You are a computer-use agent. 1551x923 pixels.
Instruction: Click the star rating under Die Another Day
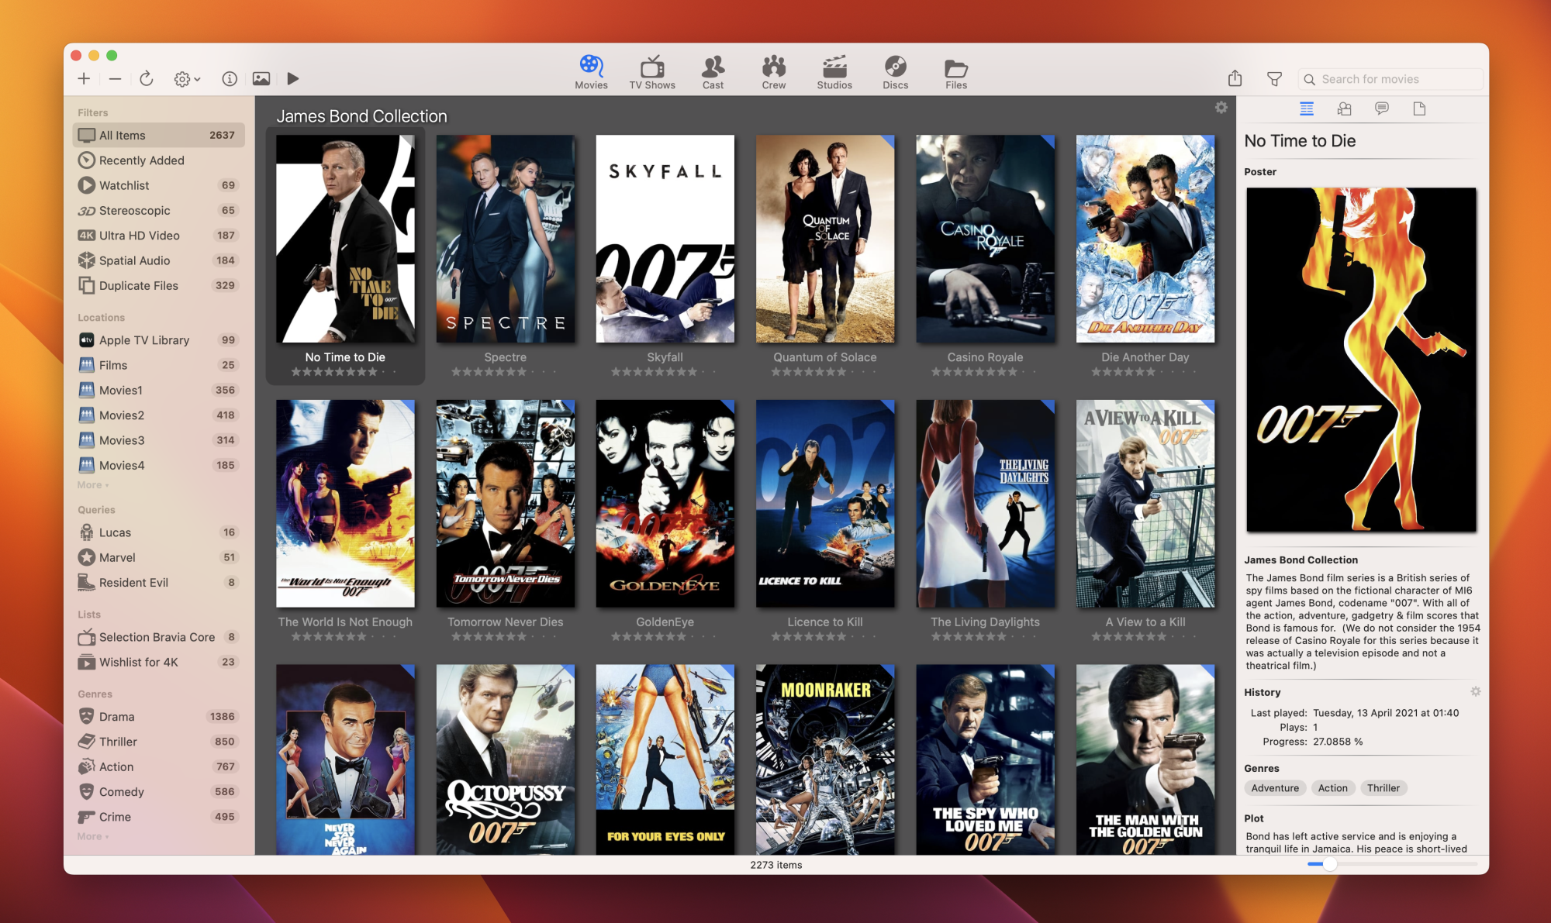click(x=1145, y=372)
